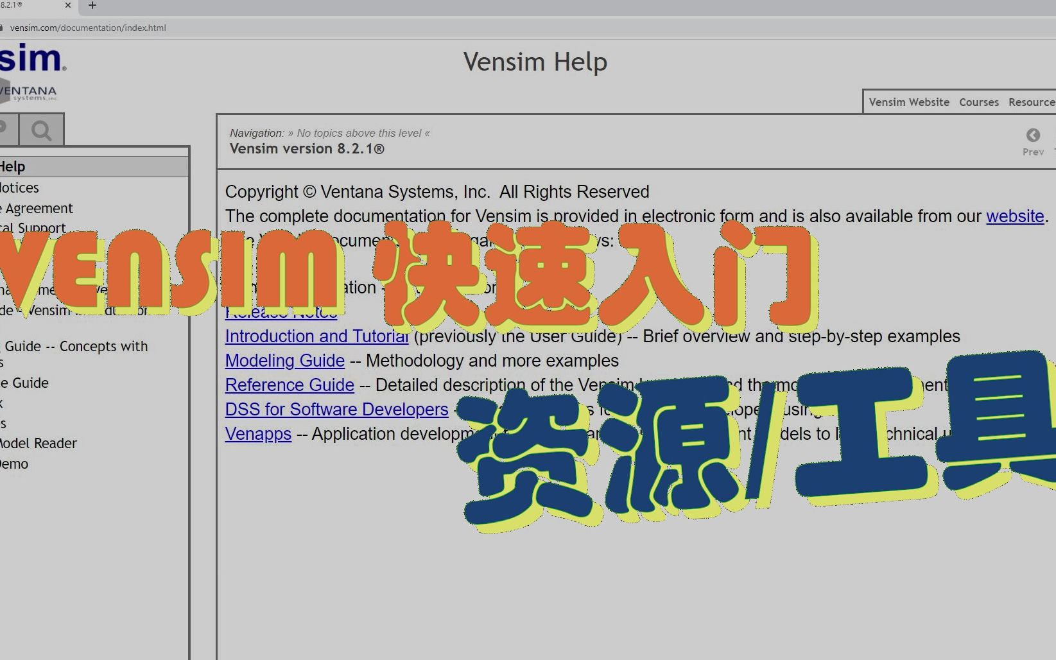
Task: Open the Vensim Website menu item
Action: (x=909, y=102)
